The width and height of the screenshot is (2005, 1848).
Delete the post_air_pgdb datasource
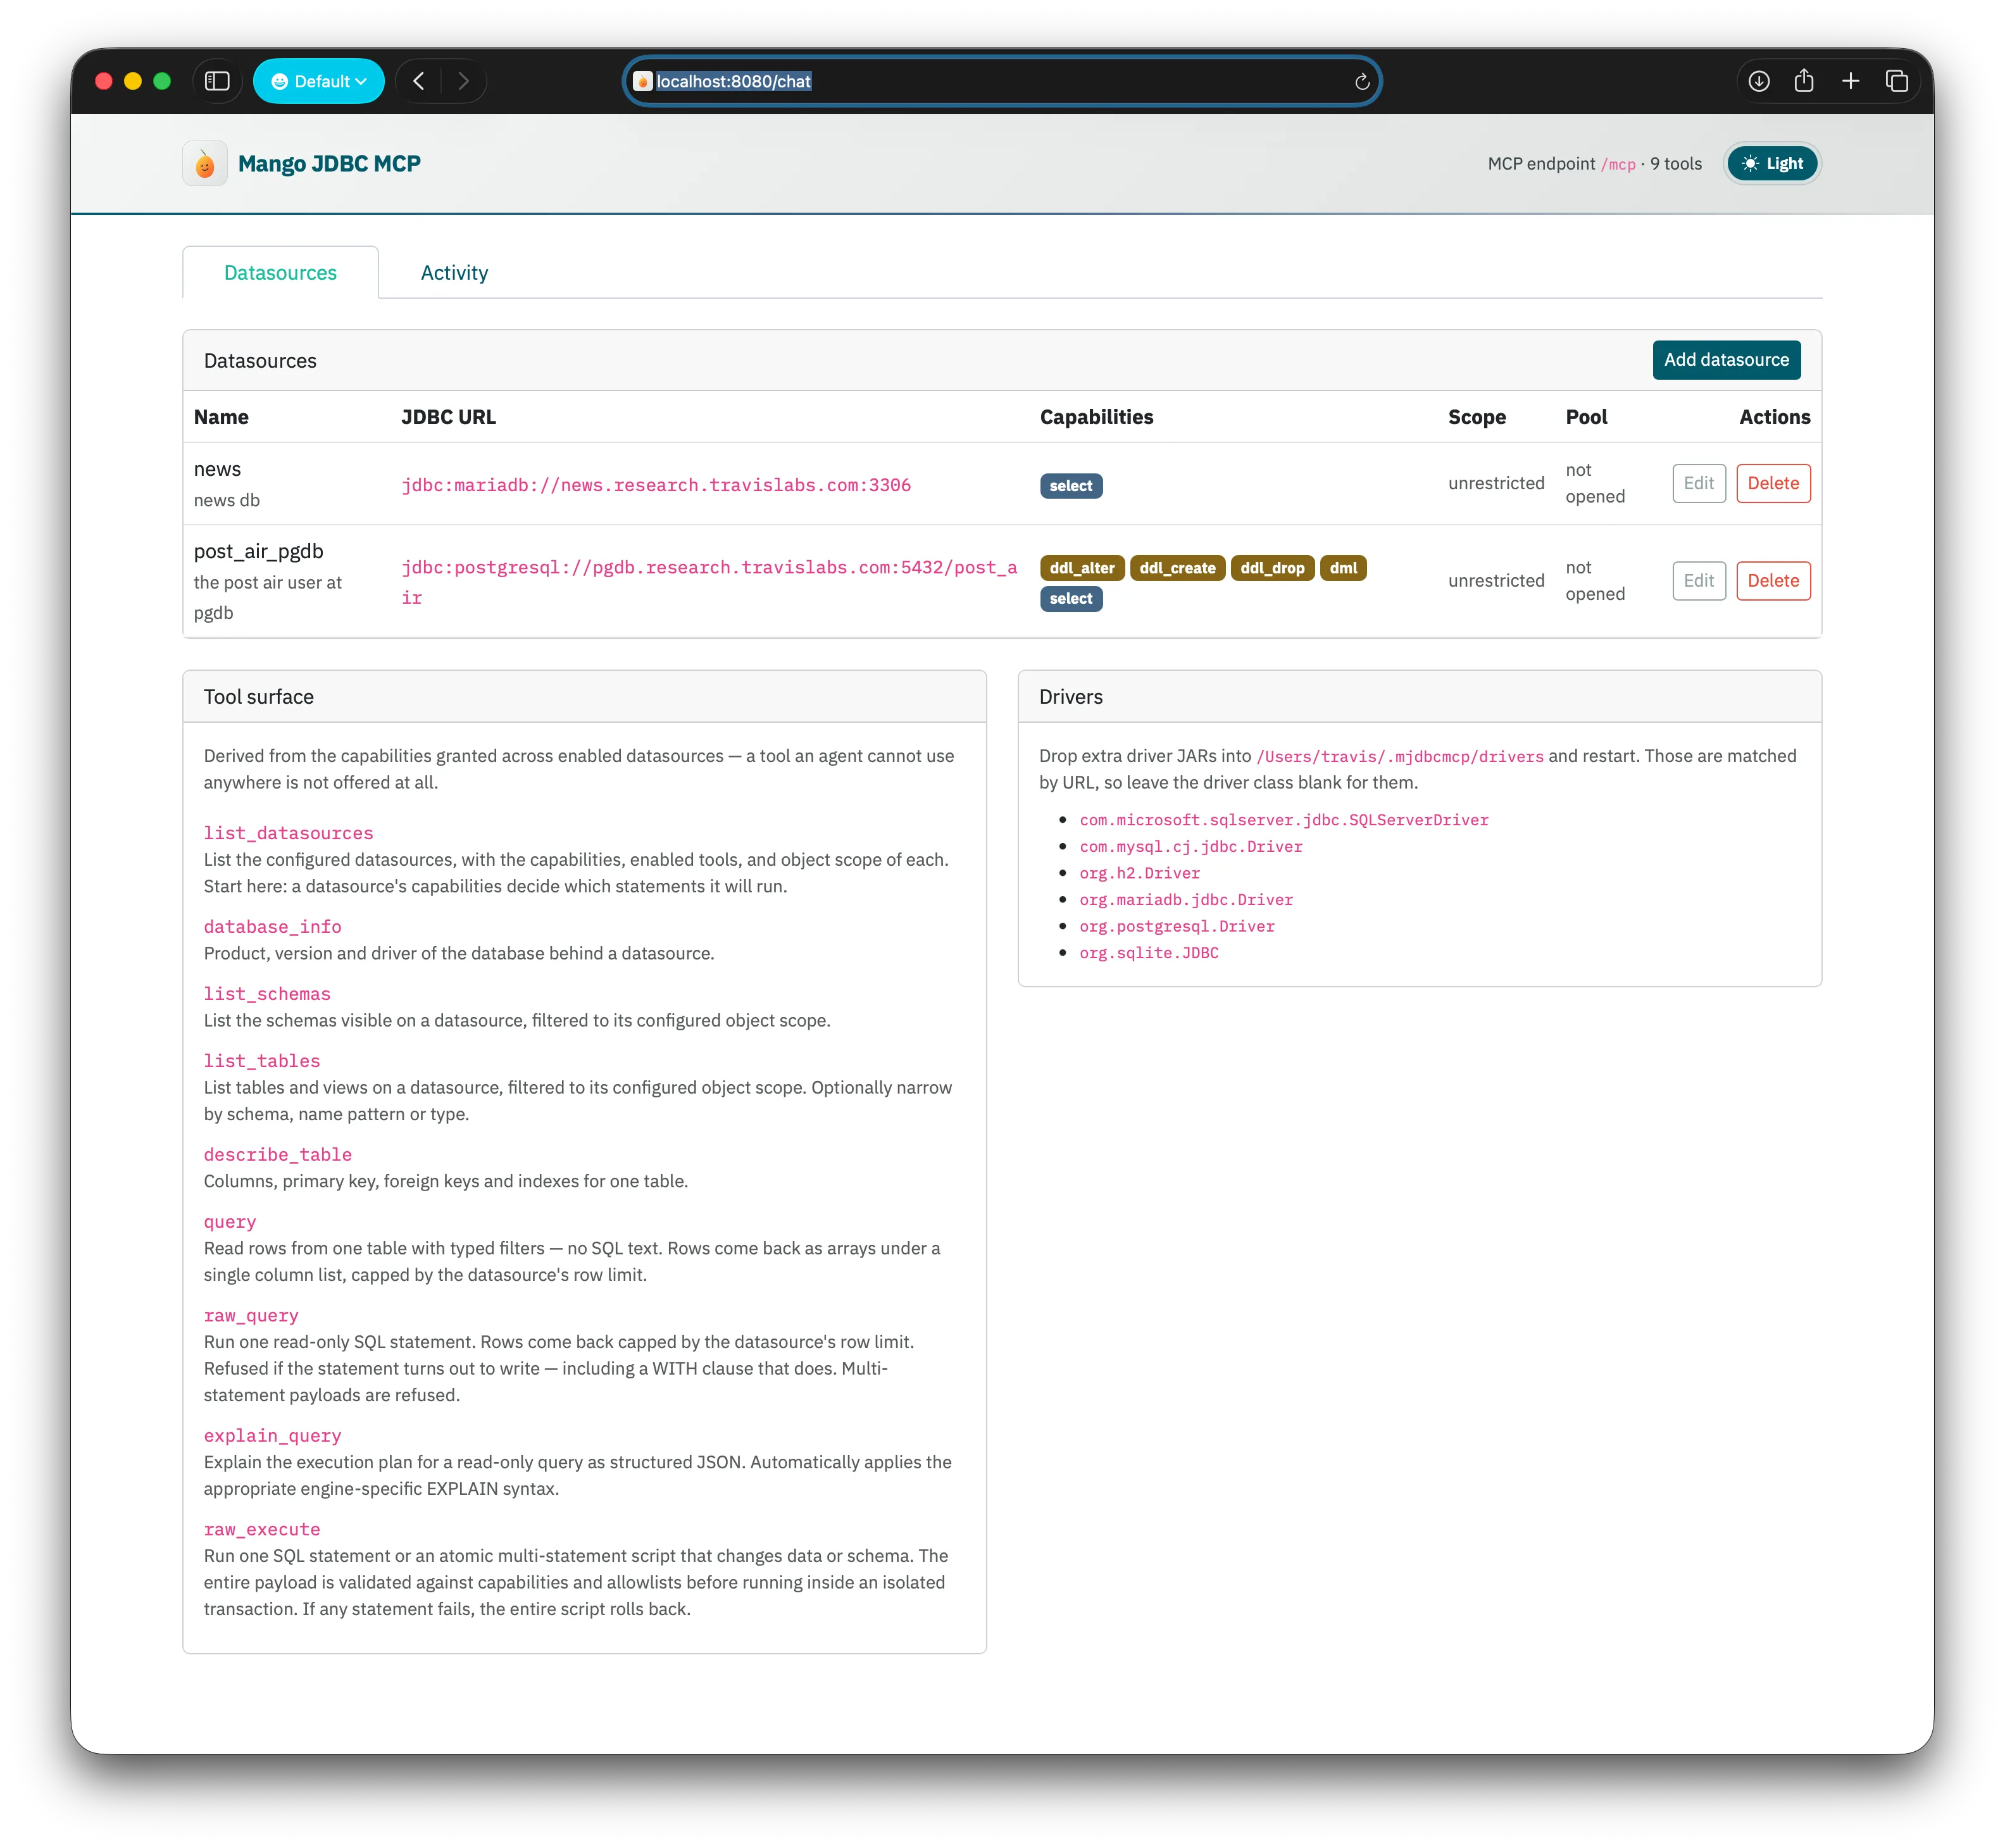tap(1773, 581)
